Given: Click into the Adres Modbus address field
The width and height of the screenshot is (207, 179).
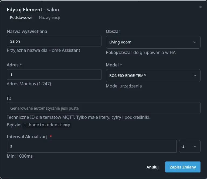Looking at the screenshot, I should [x=54, y=75].
